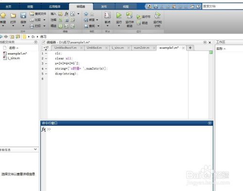Screen dimensions: 243x191
Task: Click the fx insert function icon
Action: click(x=67, y=14)
